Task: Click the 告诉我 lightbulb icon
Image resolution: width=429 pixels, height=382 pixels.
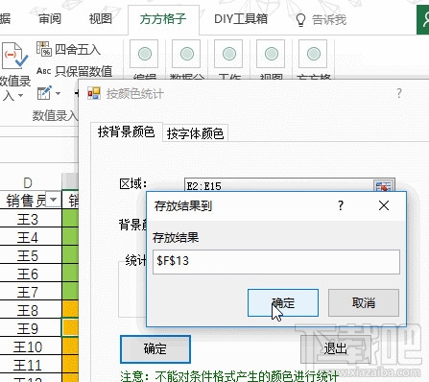Action: click(x=300, y=20)
